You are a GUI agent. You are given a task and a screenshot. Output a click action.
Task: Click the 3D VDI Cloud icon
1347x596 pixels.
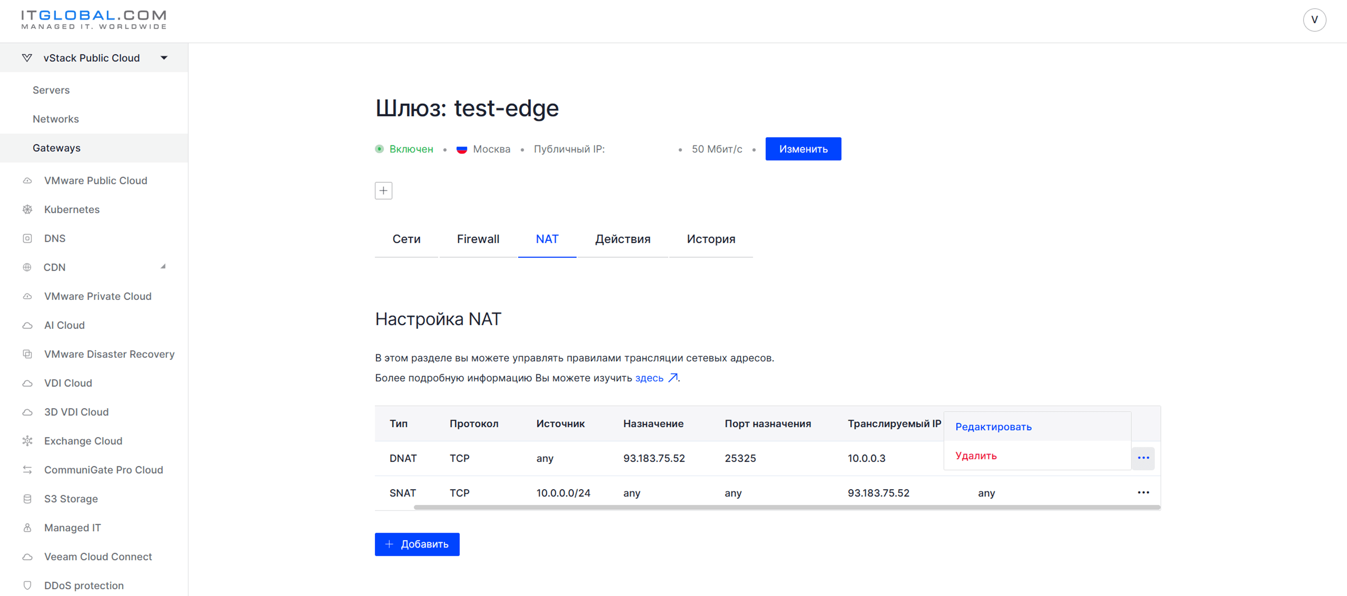(27, 412)
